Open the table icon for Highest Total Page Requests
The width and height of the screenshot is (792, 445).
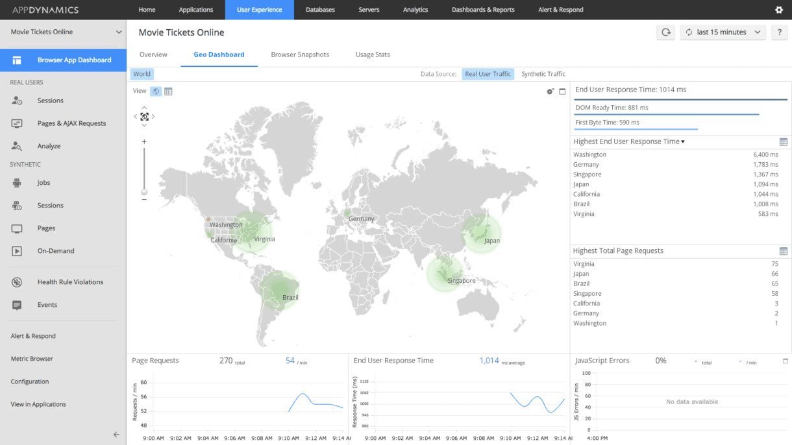point(783,251)
